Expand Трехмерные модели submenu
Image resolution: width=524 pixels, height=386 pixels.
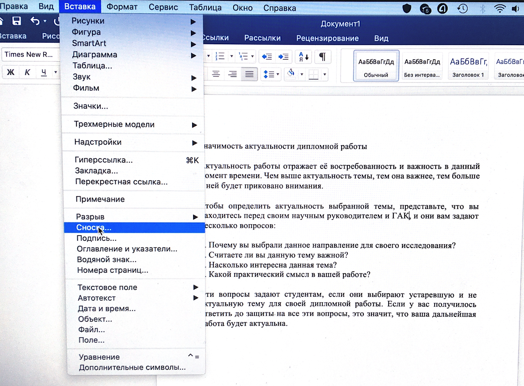[x=134, y=124]
